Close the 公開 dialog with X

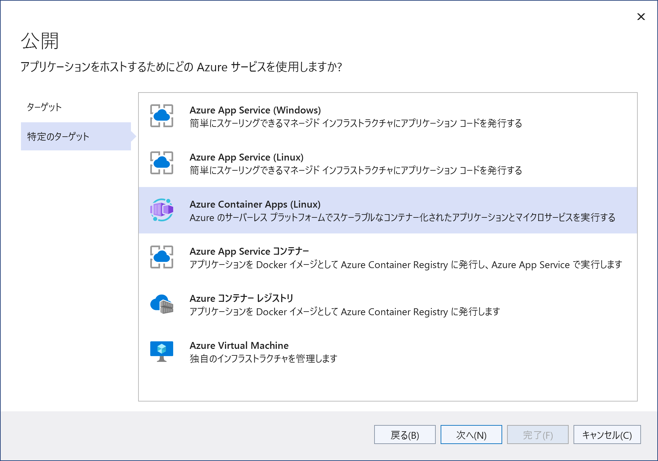coord(641,17)
